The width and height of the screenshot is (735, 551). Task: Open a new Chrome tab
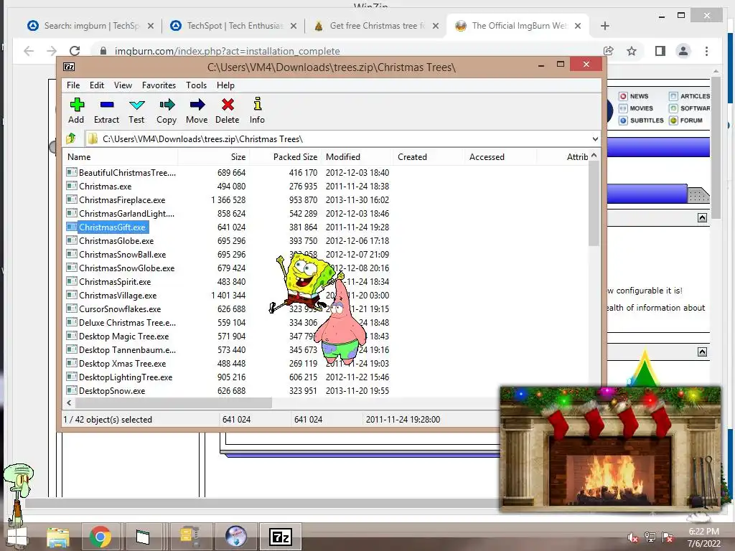coord(604,26)
